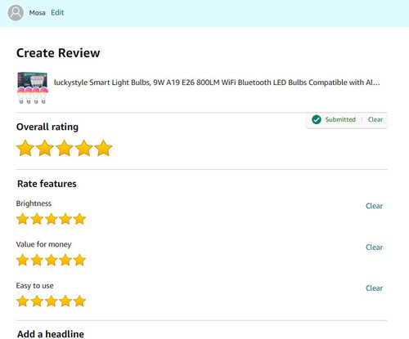The image size is (409, 339).
Task: Clear the Brightness rating
Action: [374, 206]
